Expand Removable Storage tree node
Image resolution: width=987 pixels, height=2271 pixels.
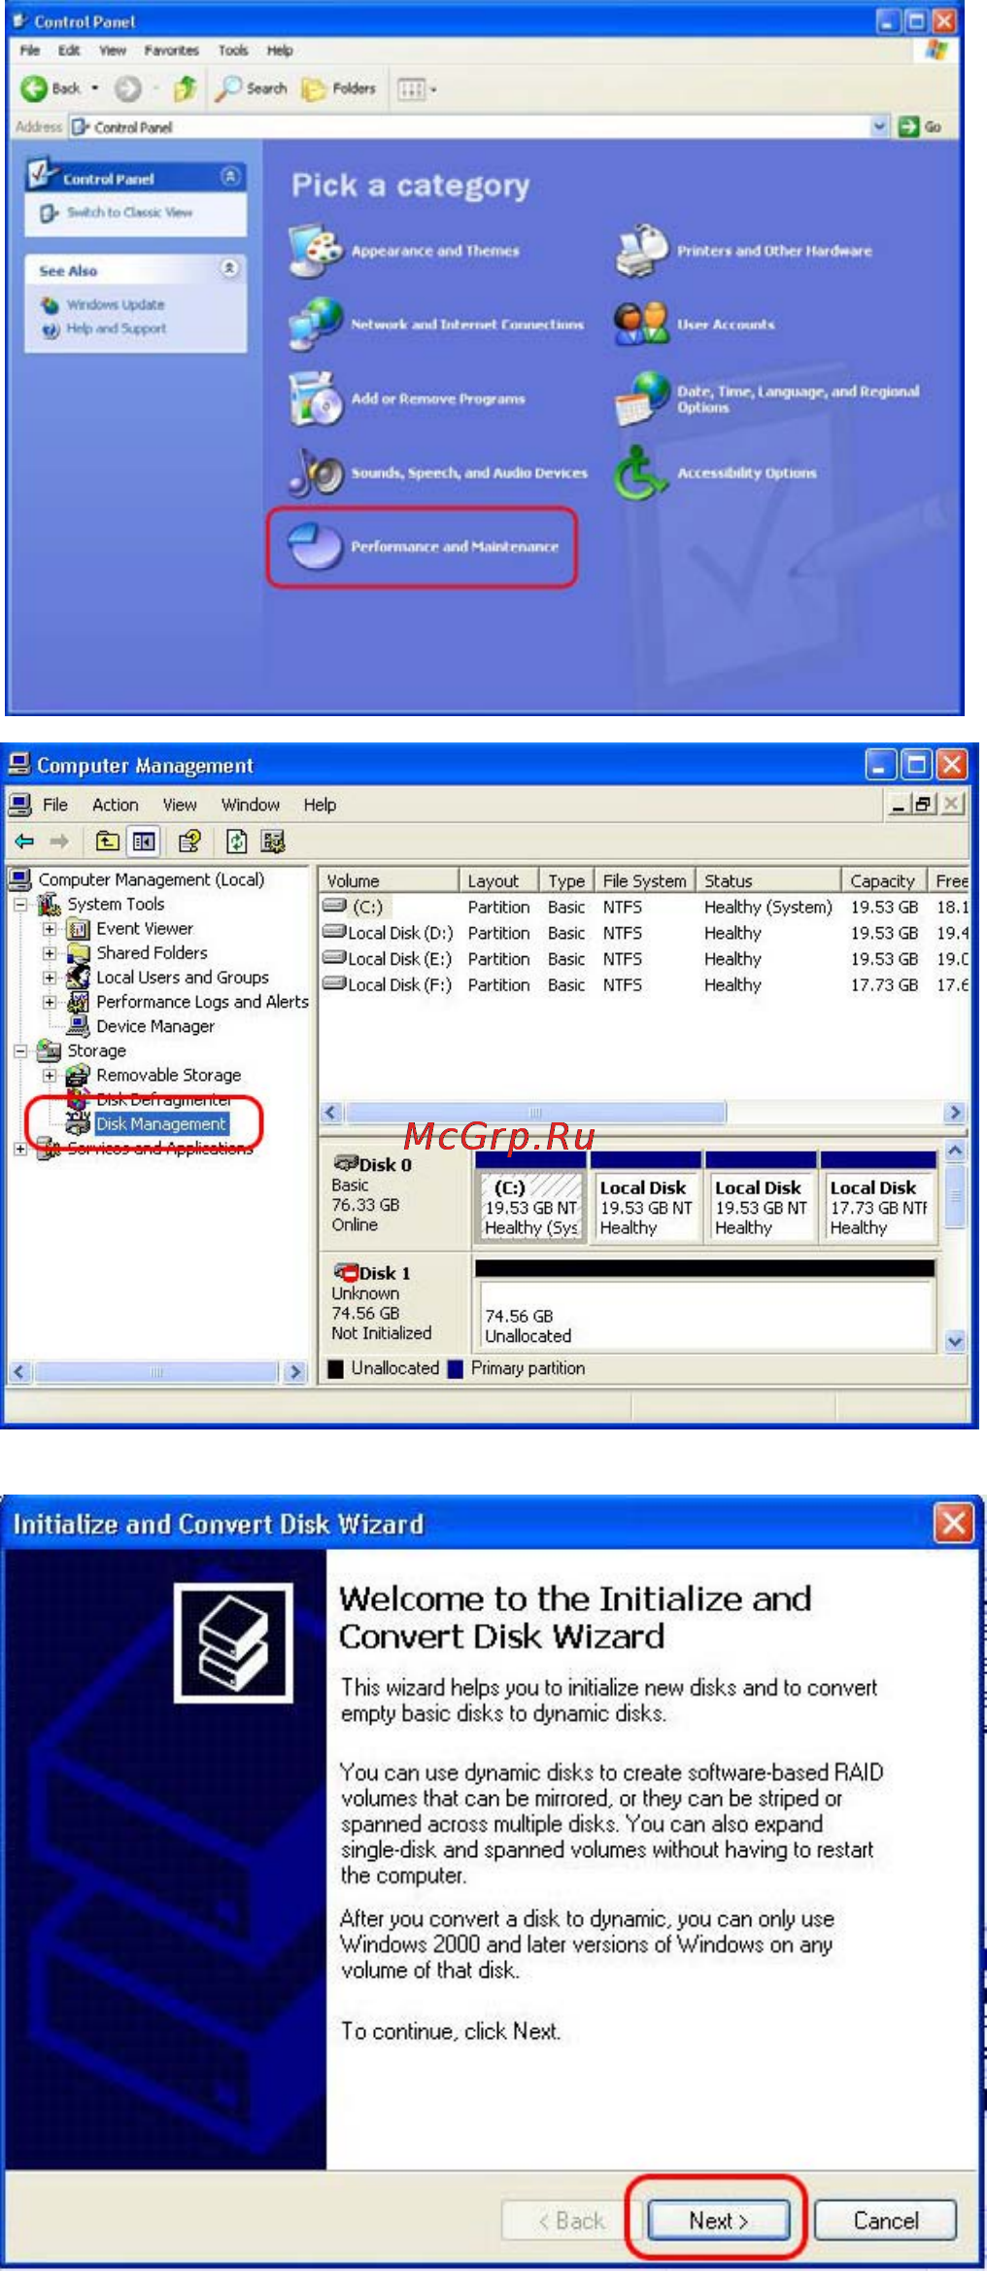[50, 1076]
